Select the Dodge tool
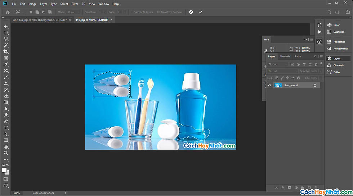Viewport: 353px width, 196px height. pos(6,115)
